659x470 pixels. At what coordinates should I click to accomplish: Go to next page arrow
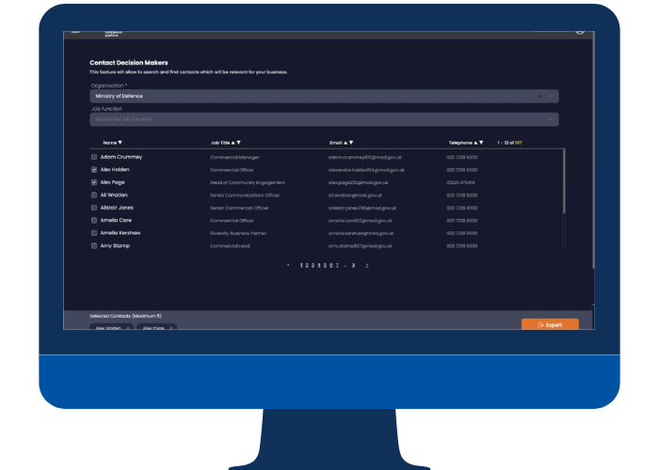(x=367, y=265)
